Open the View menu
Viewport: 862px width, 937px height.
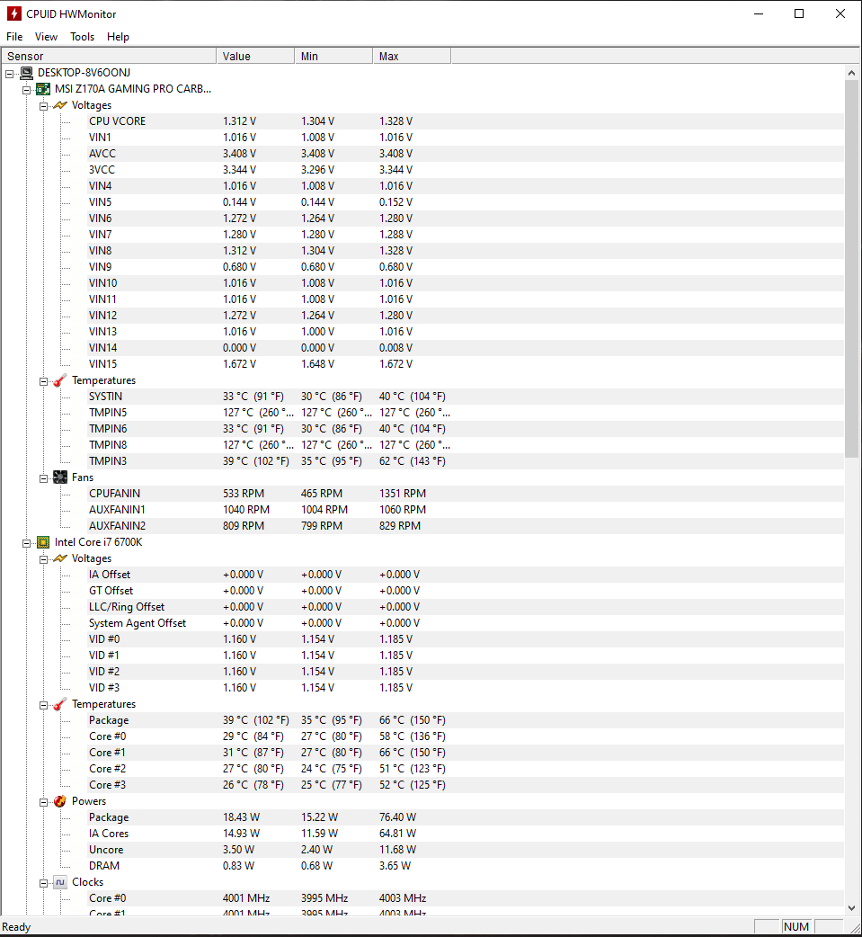tap(46, 37)
